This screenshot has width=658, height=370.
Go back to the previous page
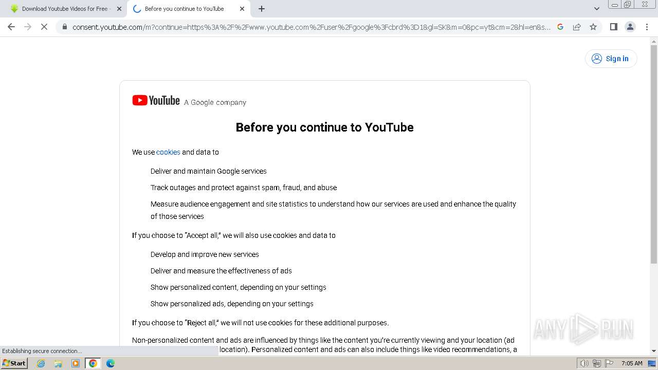11,27
